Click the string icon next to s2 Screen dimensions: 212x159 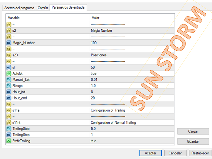[x=9, y=30]
